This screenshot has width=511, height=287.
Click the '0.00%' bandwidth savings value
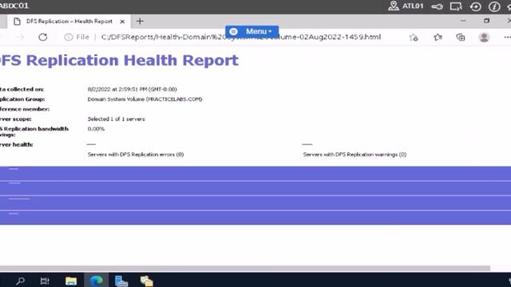[96, 129]
